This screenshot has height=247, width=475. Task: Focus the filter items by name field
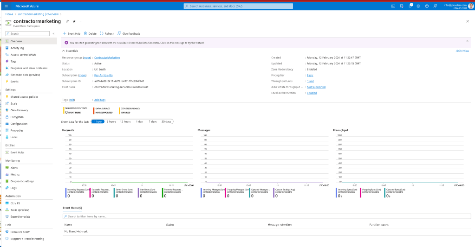point(267,216)
